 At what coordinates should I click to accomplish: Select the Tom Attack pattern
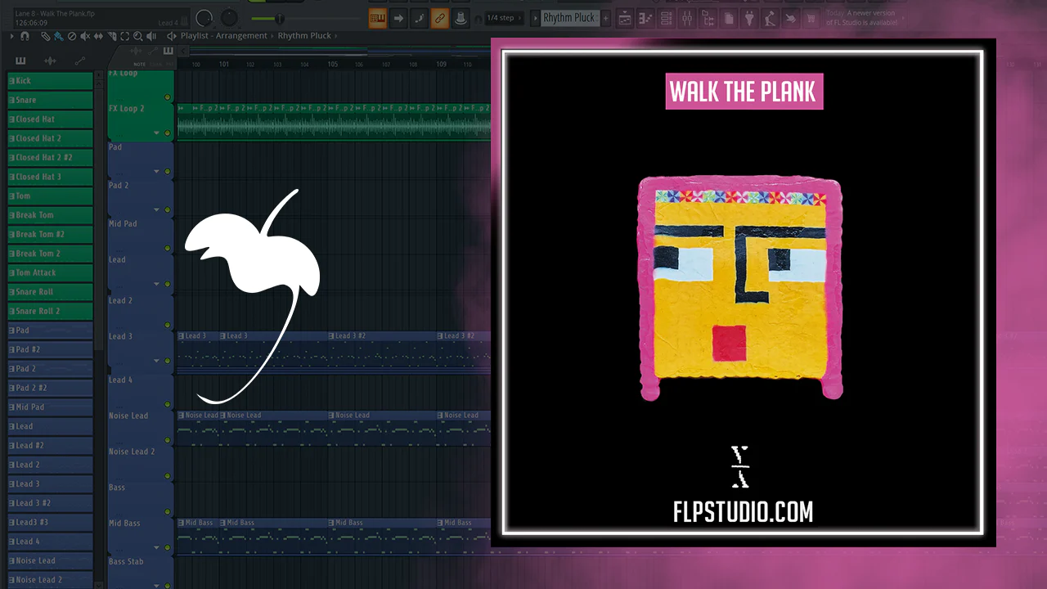click(x=50, y=272)
